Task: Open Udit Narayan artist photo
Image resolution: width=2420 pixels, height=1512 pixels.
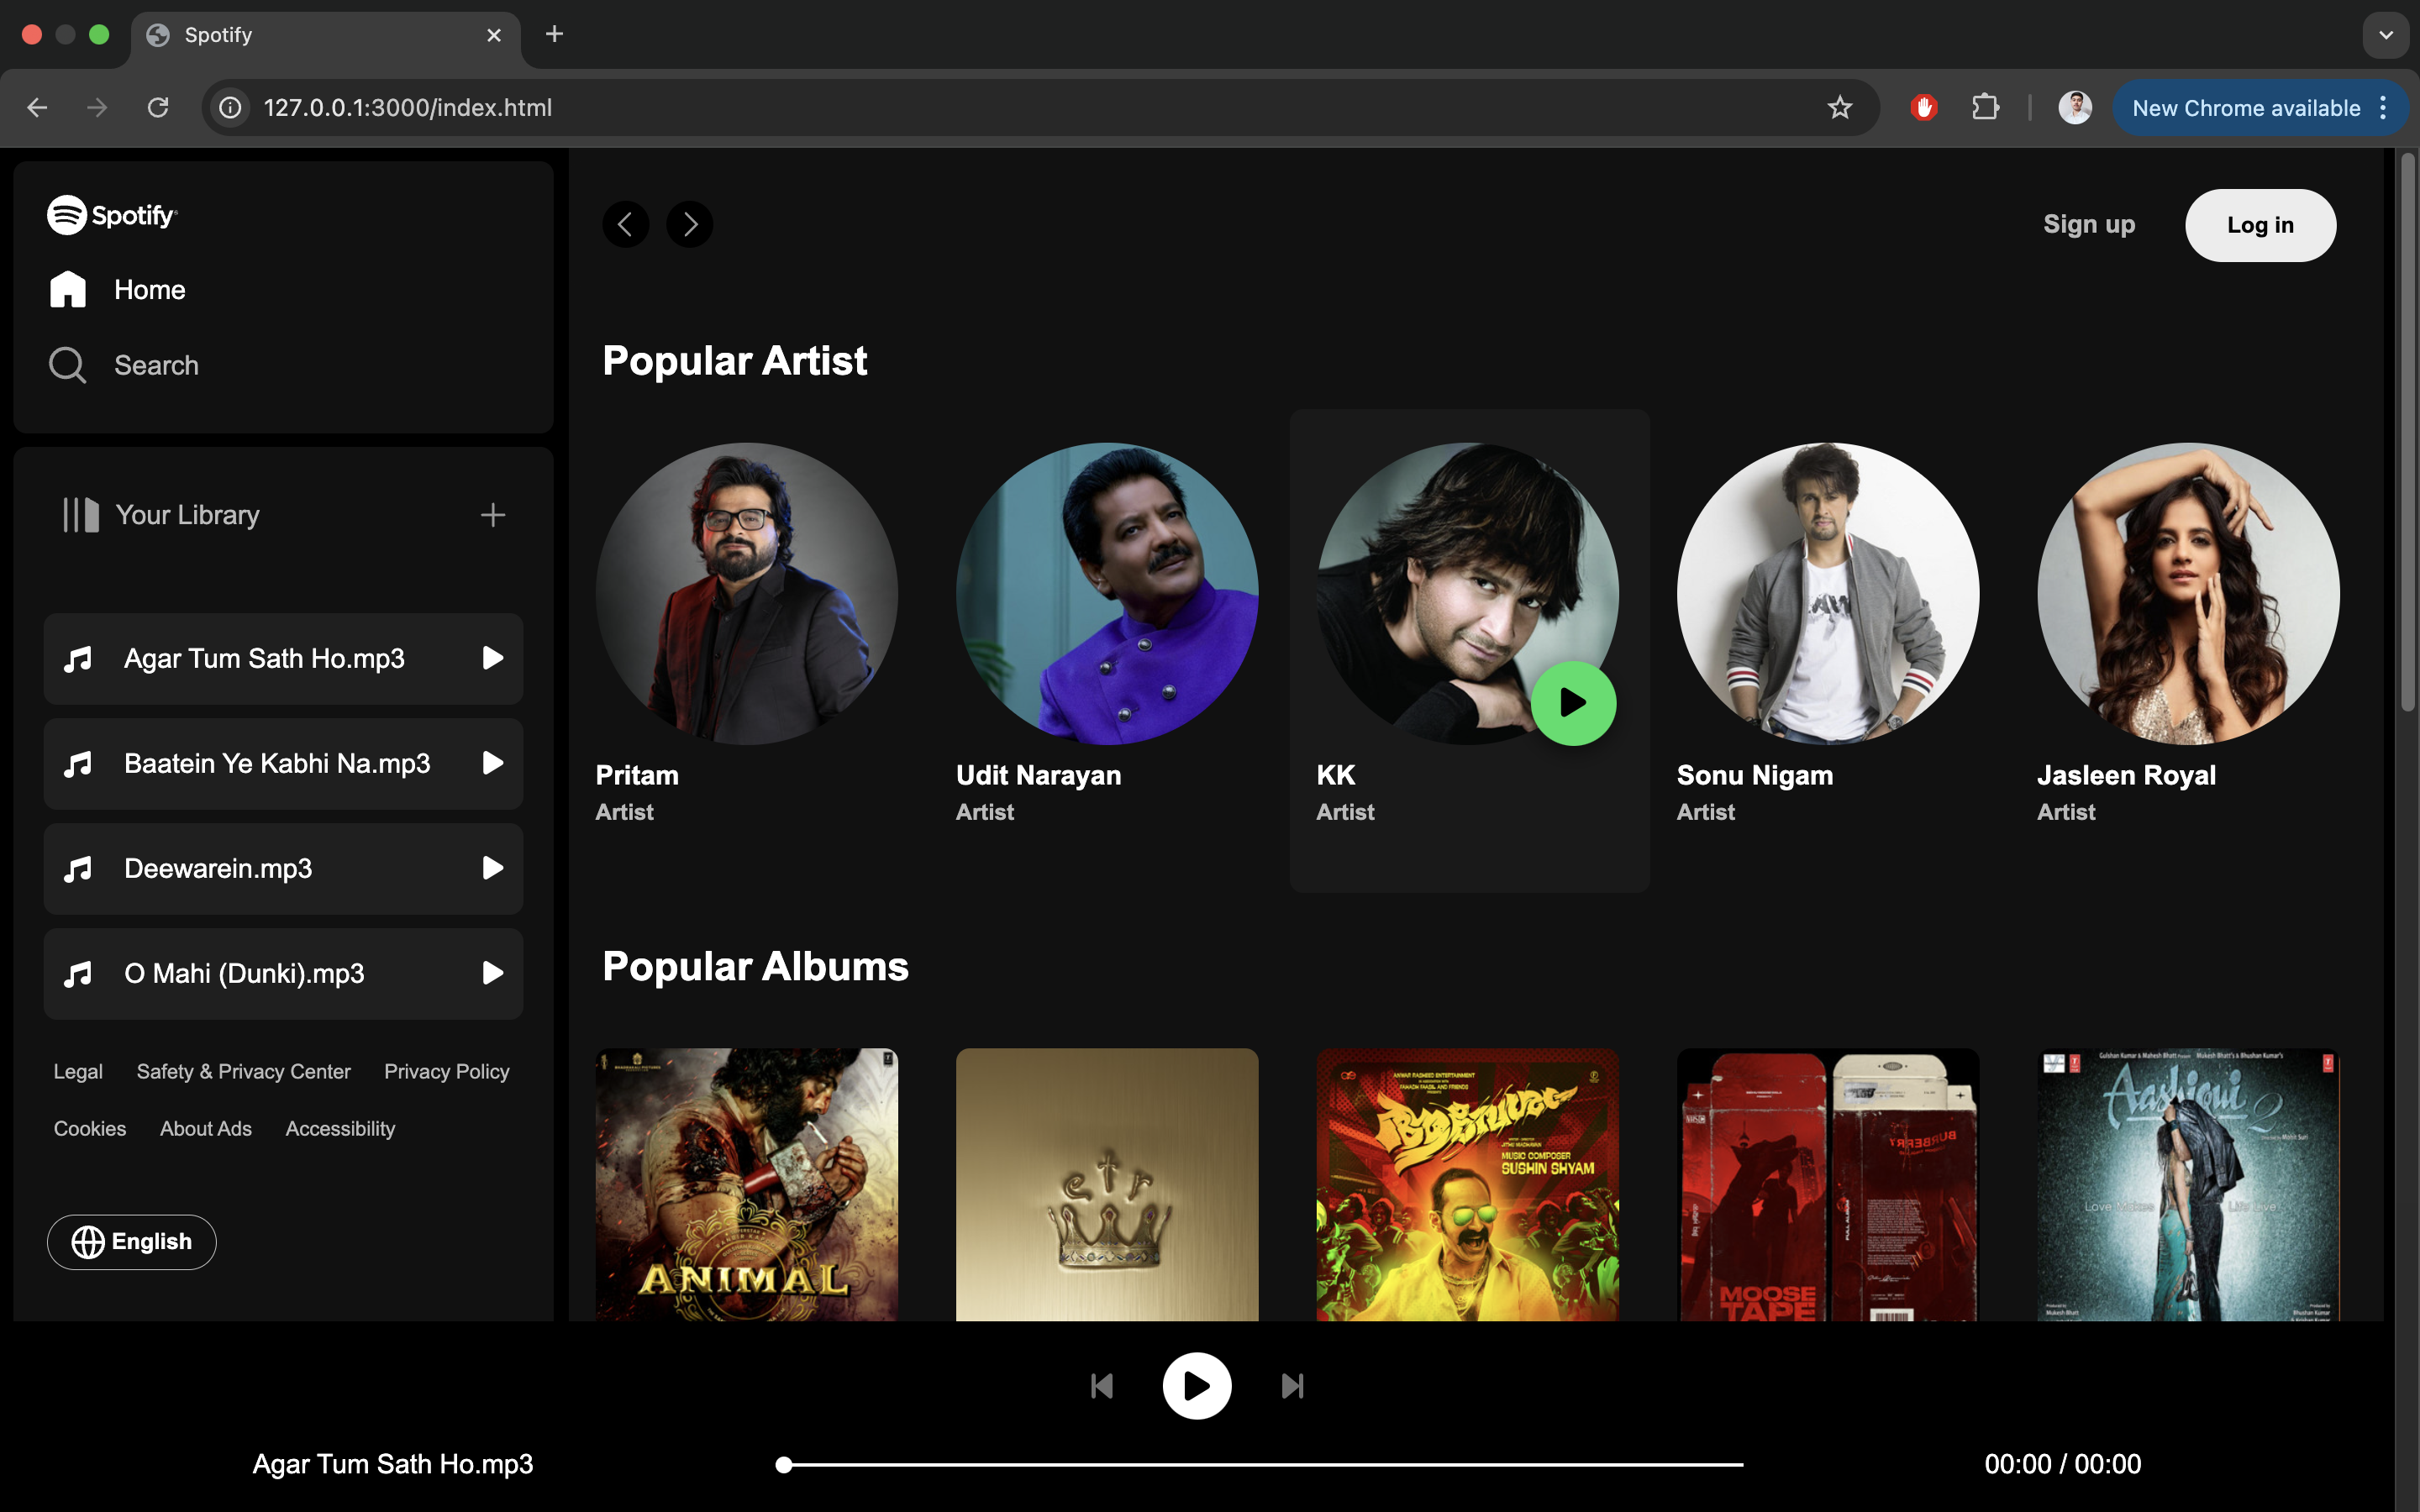Action: (x=1107, y=594)
